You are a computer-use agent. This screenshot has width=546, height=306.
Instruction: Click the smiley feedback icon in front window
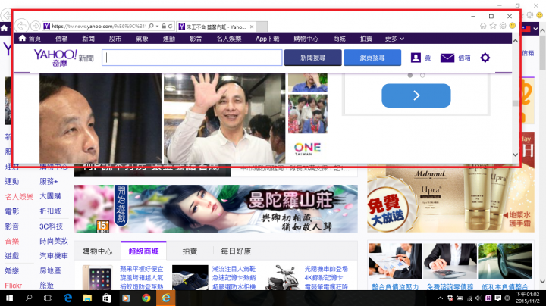point(512,26)
